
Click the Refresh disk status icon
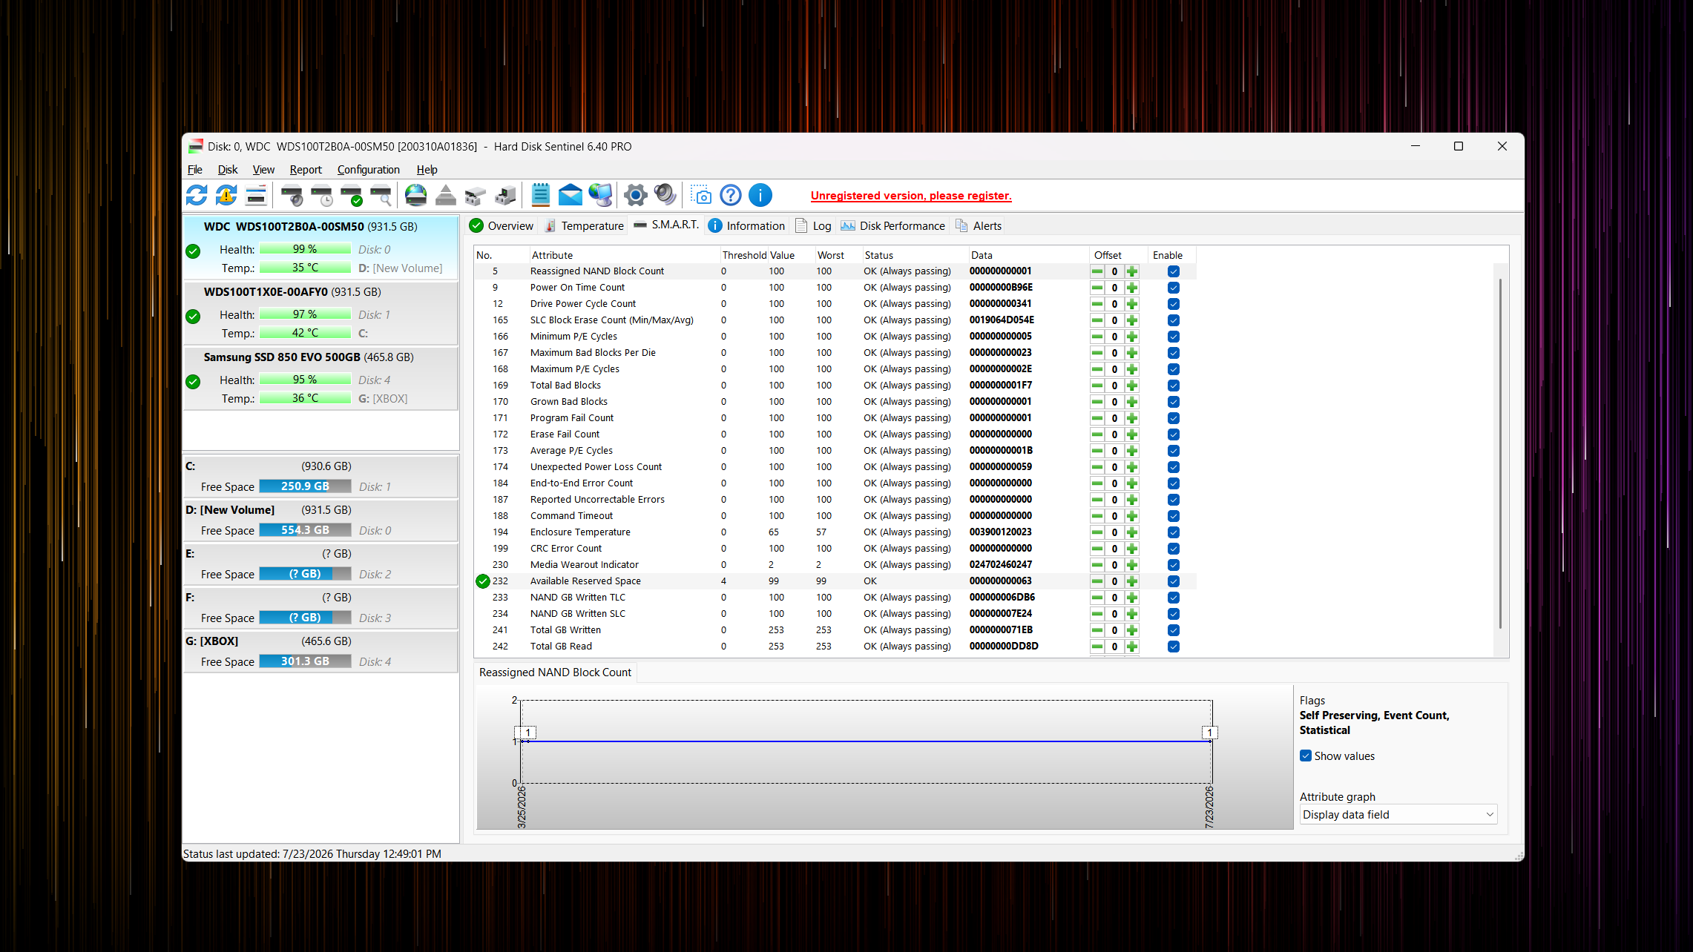coord(197,196)
